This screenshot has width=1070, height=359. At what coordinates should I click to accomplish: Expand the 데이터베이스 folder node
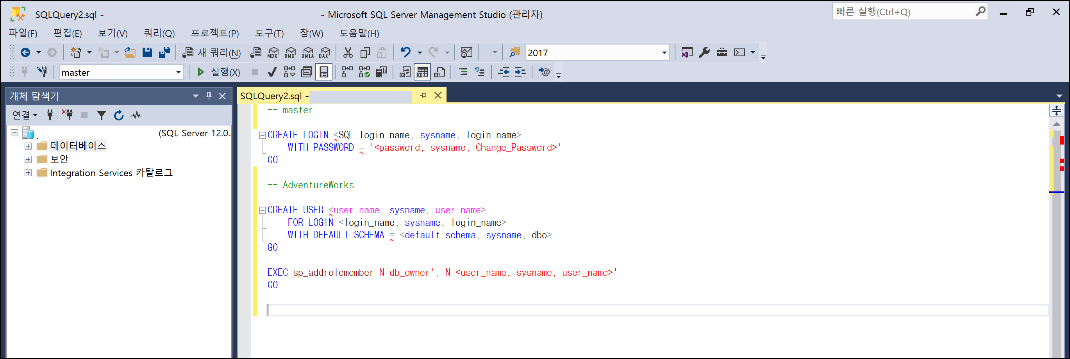28,146
